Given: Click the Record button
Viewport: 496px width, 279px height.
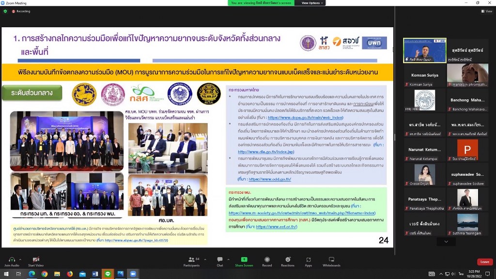Looking at the screenshot, I should [267, 261].
